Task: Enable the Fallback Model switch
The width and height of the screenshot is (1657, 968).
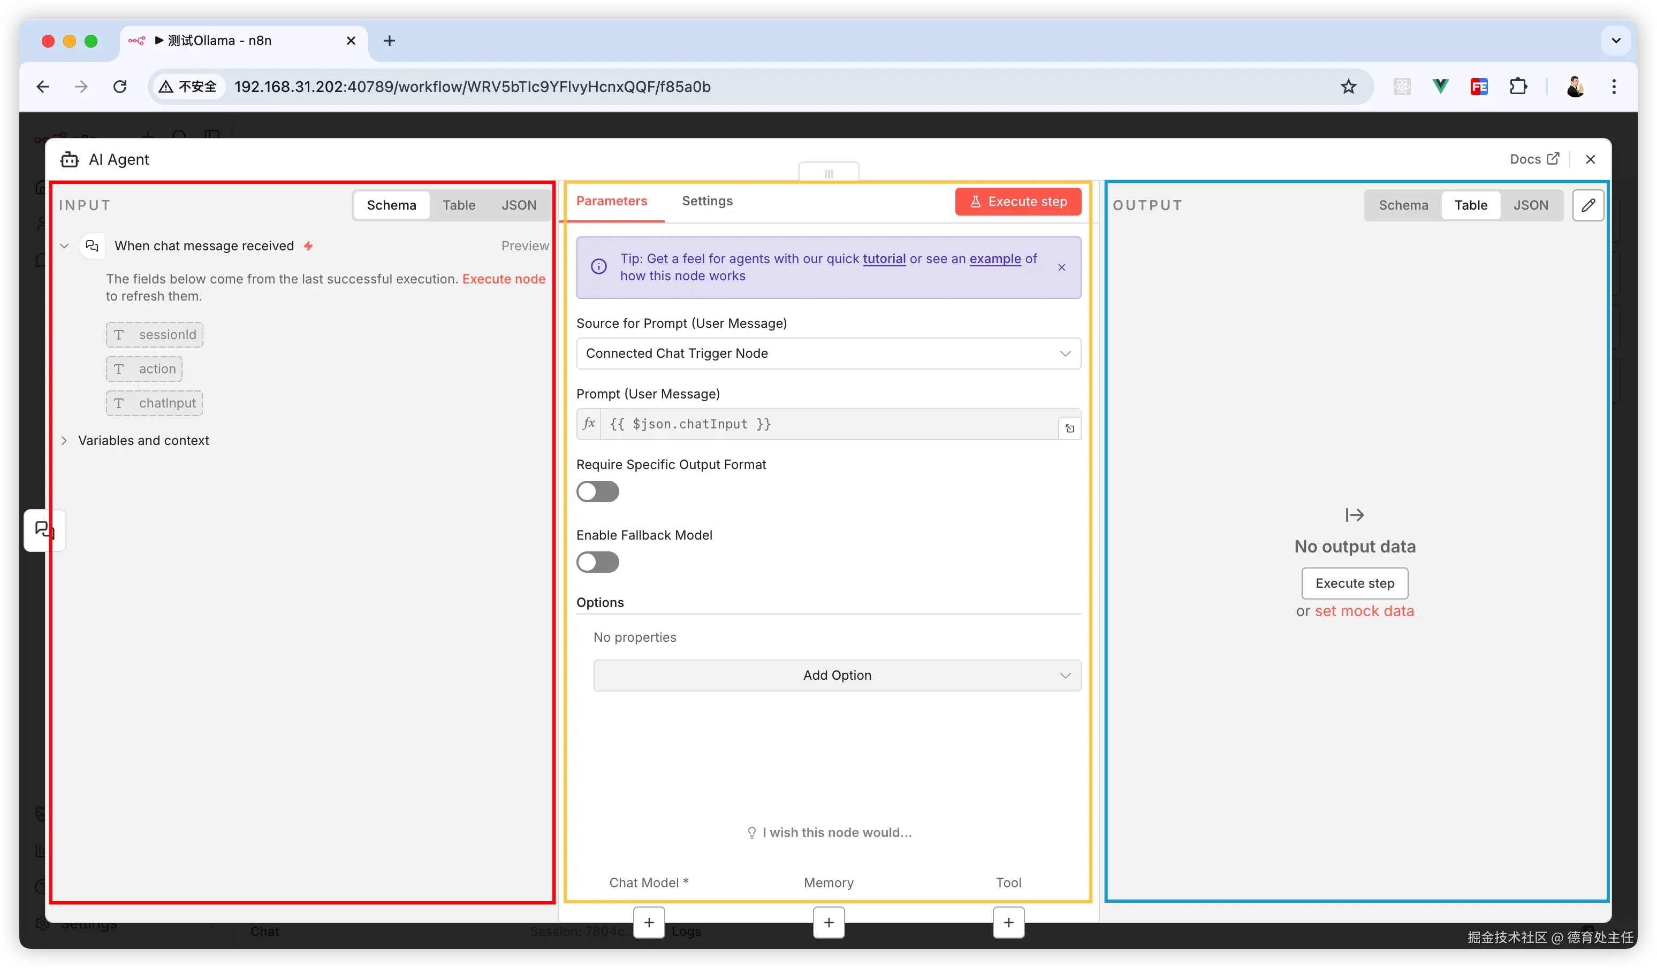Action: [x=597, y=562]
